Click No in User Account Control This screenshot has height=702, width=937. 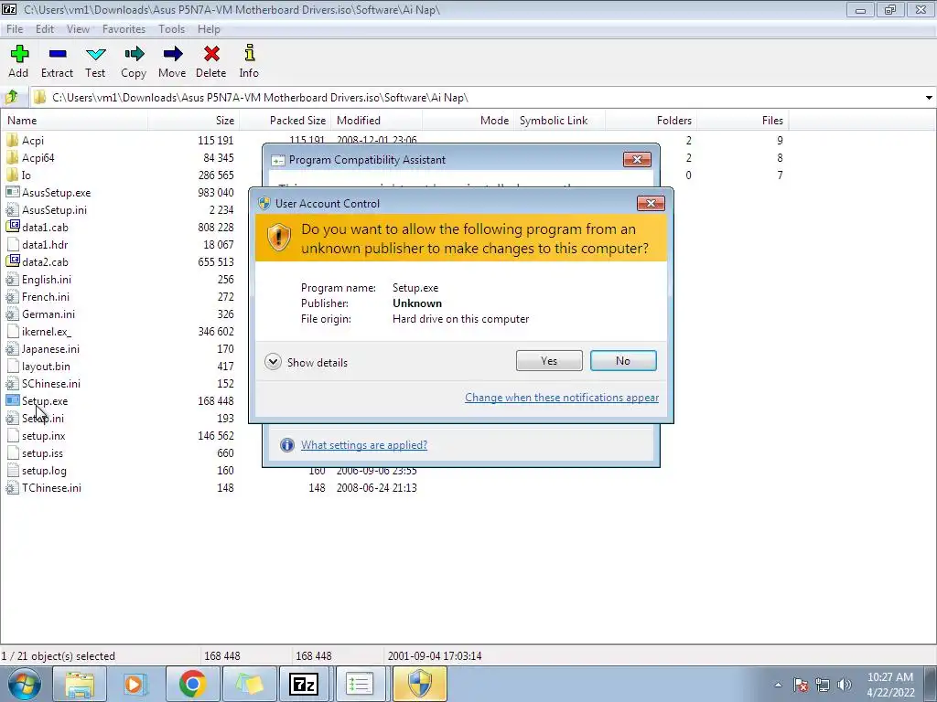tap(623, 360)
